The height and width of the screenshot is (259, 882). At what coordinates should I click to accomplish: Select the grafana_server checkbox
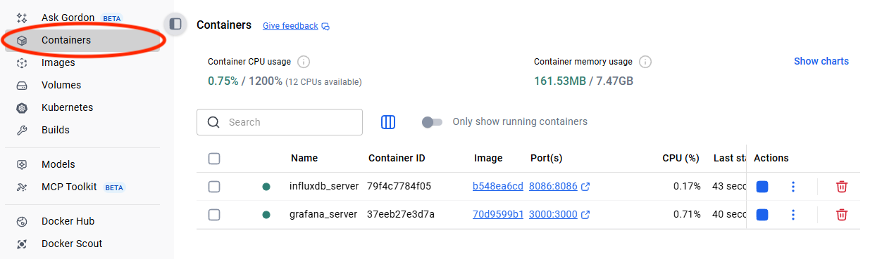[x=214, y=215]
